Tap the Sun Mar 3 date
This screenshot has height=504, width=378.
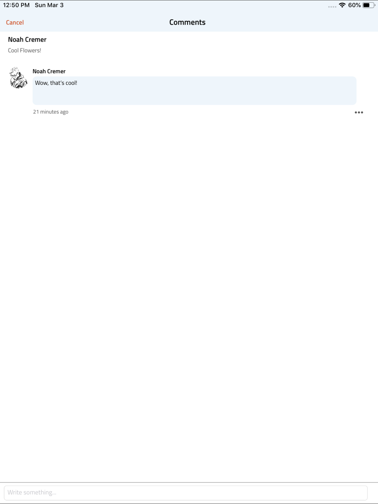pos(49,5)
